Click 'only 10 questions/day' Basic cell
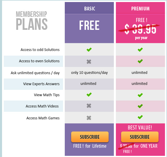 [x=89, y=73]
